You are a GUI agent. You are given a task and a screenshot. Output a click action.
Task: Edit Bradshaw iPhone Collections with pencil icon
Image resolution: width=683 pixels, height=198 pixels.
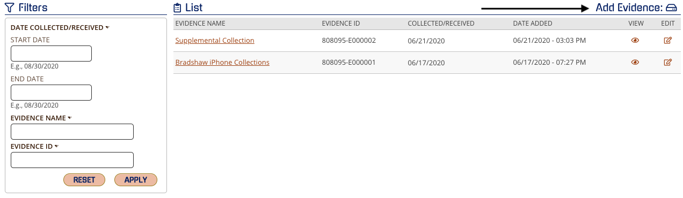coord(668,63)
